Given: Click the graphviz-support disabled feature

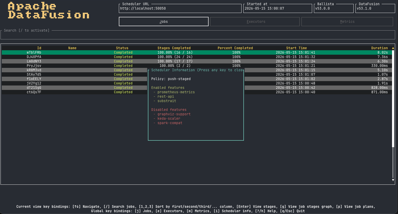Looking at the screenshot, I should click(x=174, y=114).
